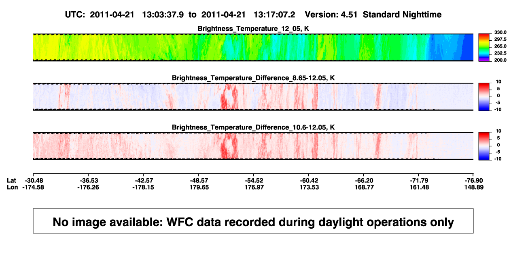The height and width of the screenshot is (269, 526).
Task: Click the longitude value 176.97
Action: (x=253, y=187)
